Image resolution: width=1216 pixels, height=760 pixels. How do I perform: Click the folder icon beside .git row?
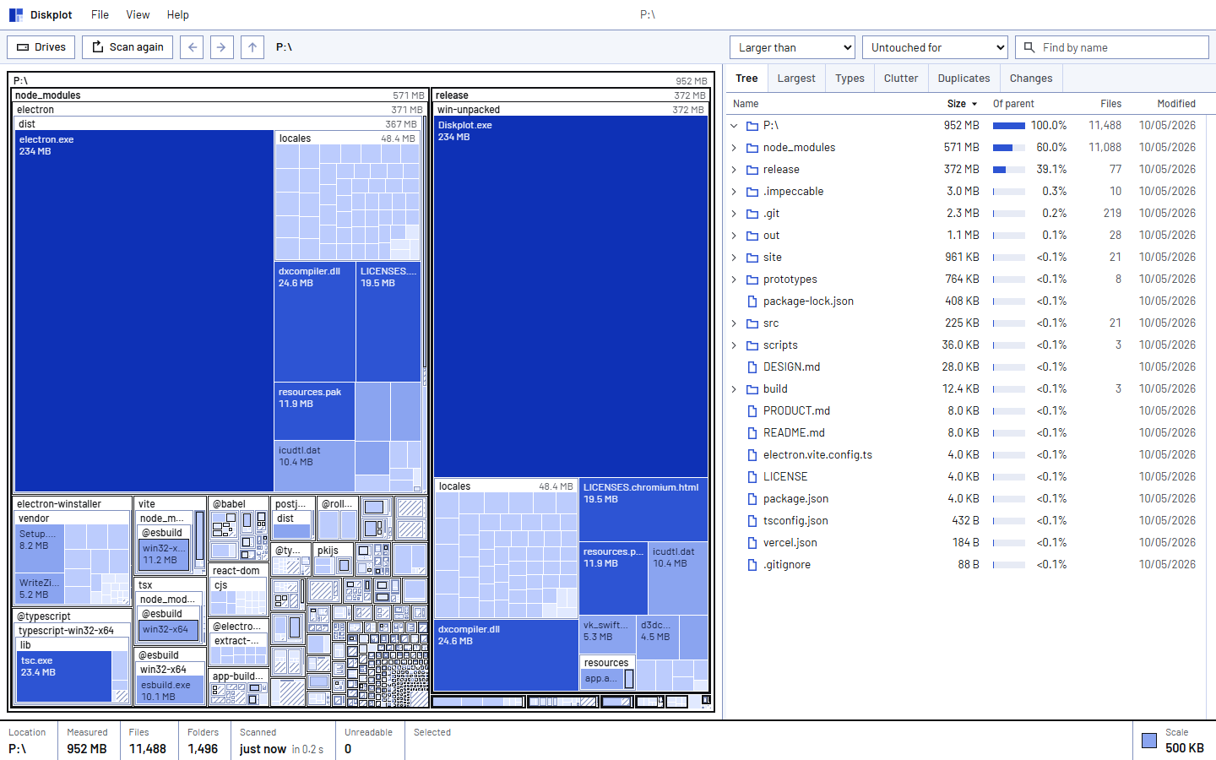pyautogui.click(x=752, y=214)
